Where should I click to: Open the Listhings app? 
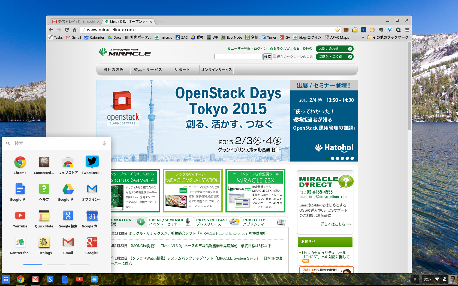pyautogui.click(x=44, y=245)
